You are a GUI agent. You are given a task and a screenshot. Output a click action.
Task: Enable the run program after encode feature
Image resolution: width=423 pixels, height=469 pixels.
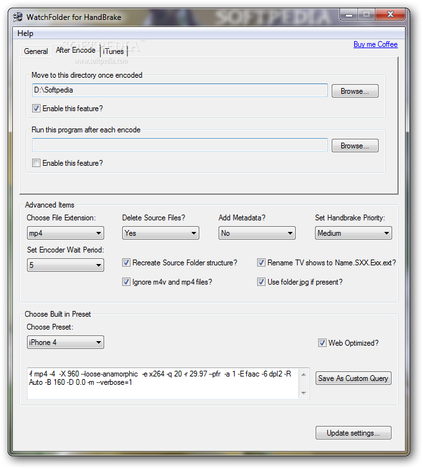tap(36, 163)
